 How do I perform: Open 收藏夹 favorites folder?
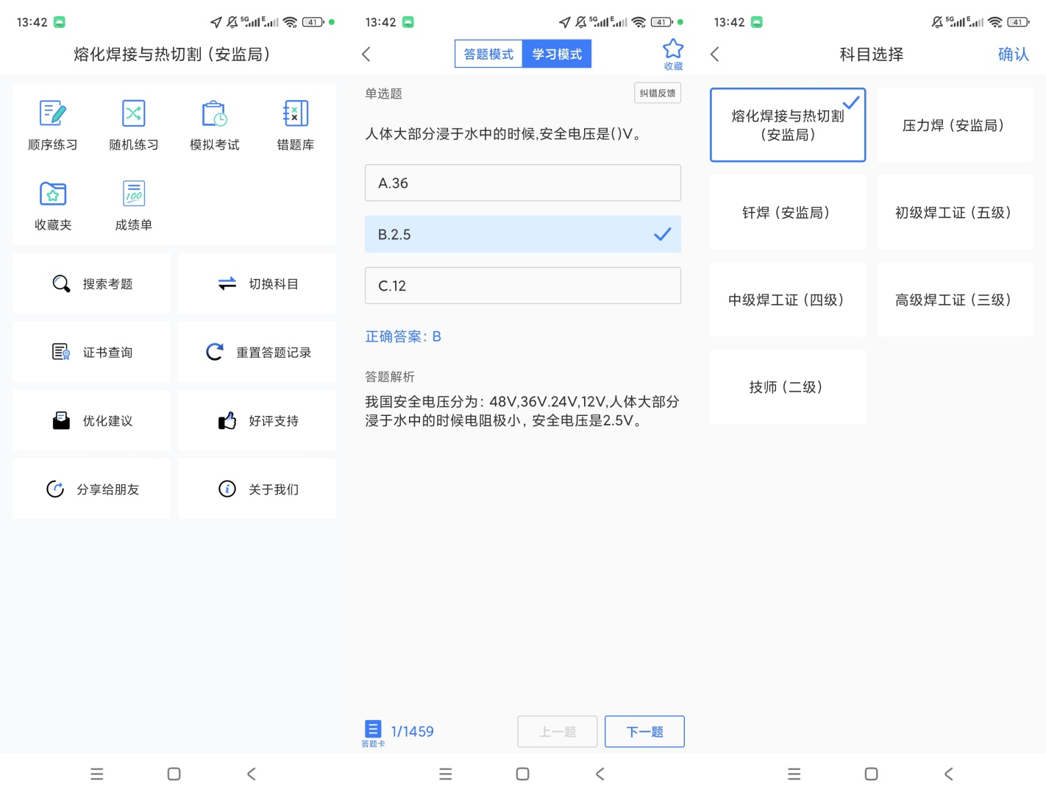click(x=53, y=205)
